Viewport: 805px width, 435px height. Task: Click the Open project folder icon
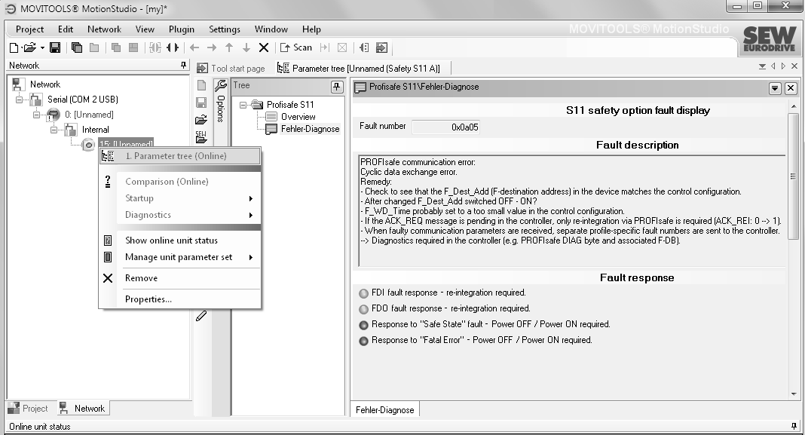30,47
